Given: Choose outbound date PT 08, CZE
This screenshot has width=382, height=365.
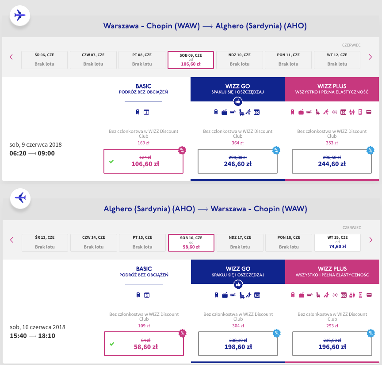Looking at the screenshot, I should 142,60.
